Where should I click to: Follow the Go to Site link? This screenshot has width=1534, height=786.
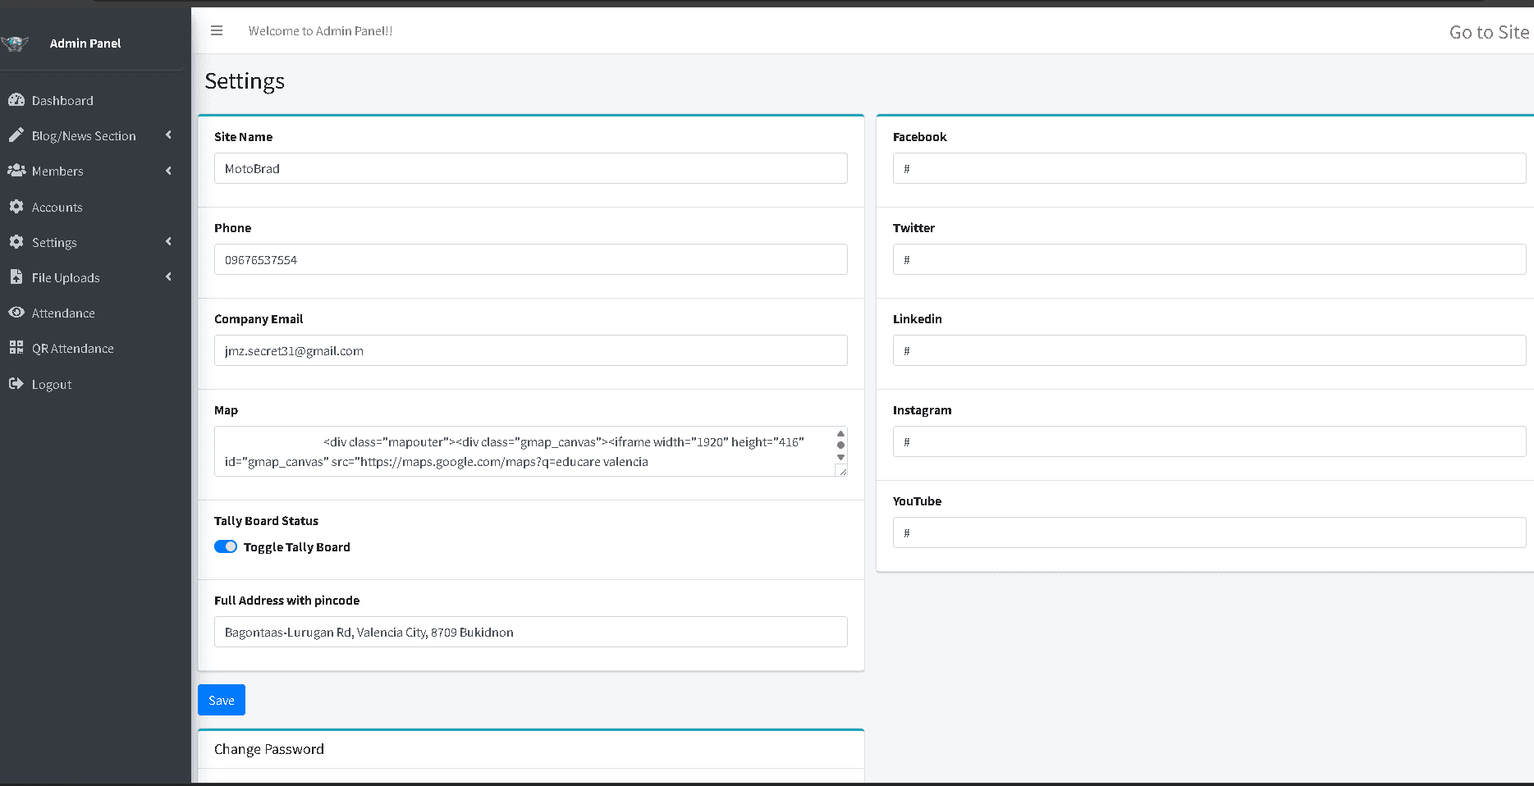(x=1489, y=32)
